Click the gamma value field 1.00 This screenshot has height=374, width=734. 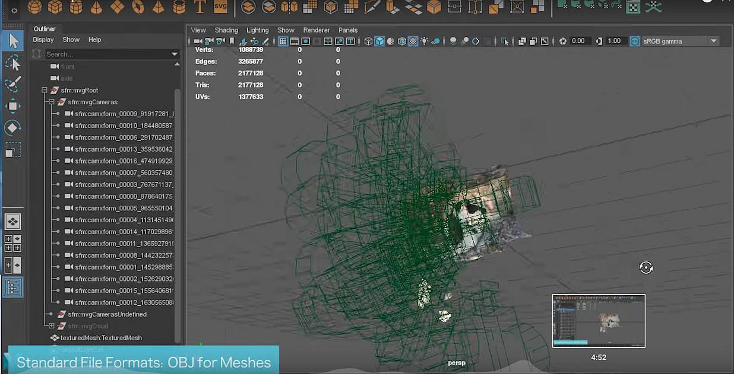tap(615, 41)
